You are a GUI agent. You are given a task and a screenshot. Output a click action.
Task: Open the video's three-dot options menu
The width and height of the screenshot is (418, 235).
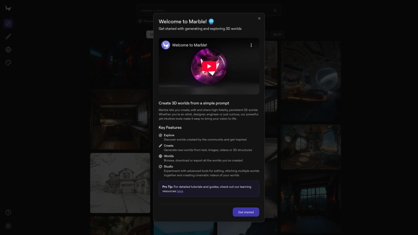coord(251,45)
